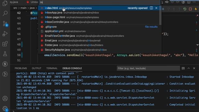Switch to the TERMINAL tab
This screenshot has height=112, width=199.
click(x=52, y=68)
